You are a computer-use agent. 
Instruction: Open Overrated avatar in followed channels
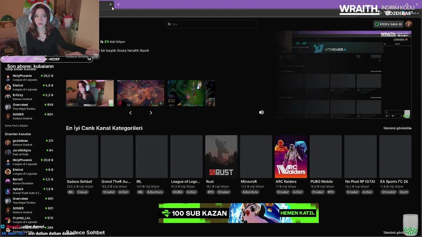pyautogui.click(x=8, y=107)
